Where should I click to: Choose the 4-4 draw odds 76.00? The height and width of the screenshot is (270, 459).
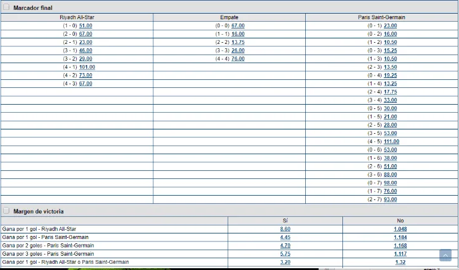tap(238, 59)
